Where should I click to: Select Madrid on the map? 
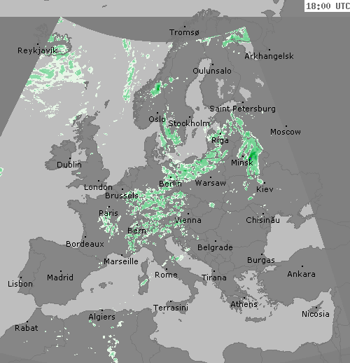[60, 278]
